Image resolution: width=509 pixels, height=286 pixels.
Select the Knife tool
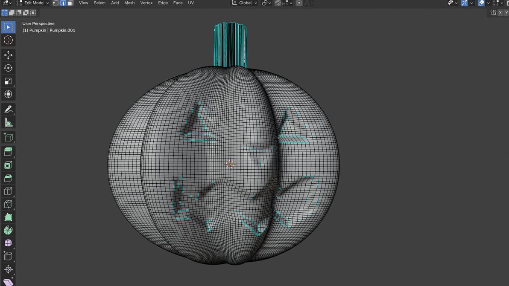8,205
